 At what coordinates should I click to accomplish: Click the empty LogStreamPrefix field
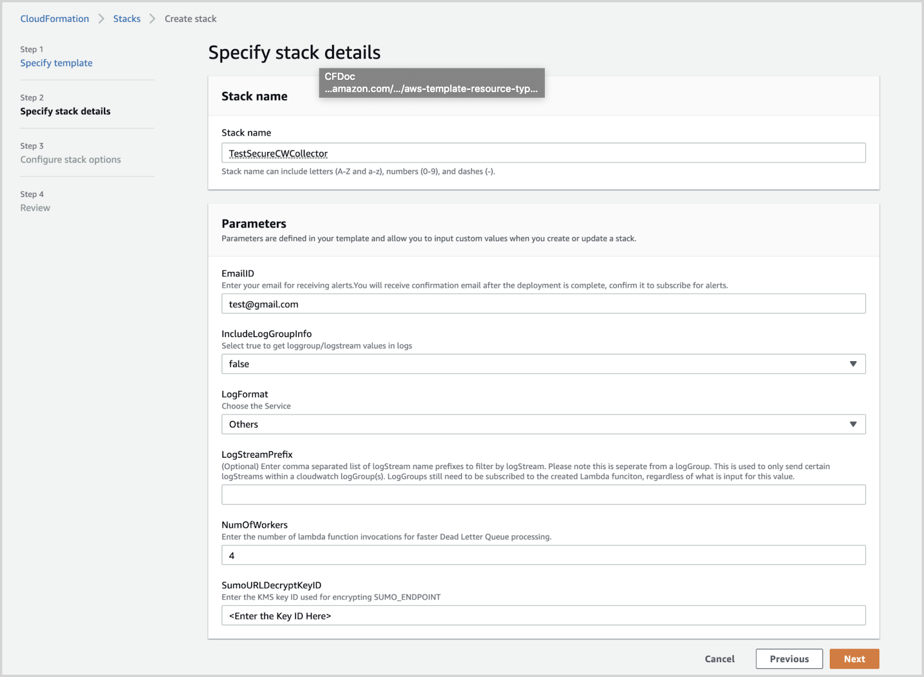[542, 494]
